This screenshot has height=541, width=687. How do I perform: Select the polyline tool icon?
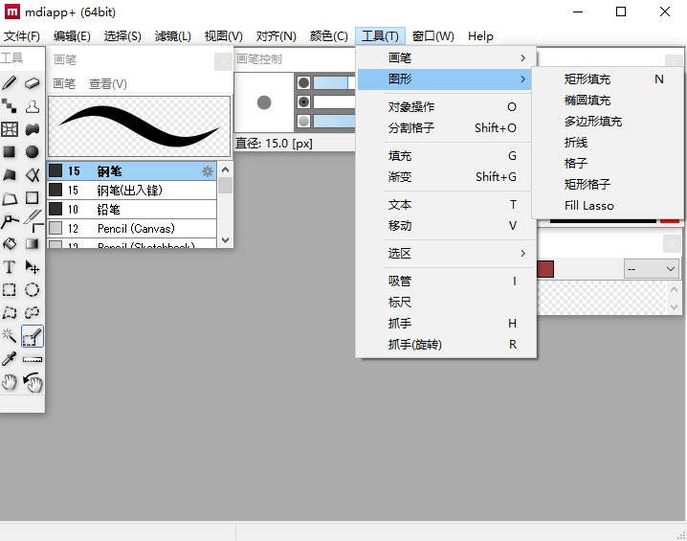pyautogui.click(x=32, y=175)
